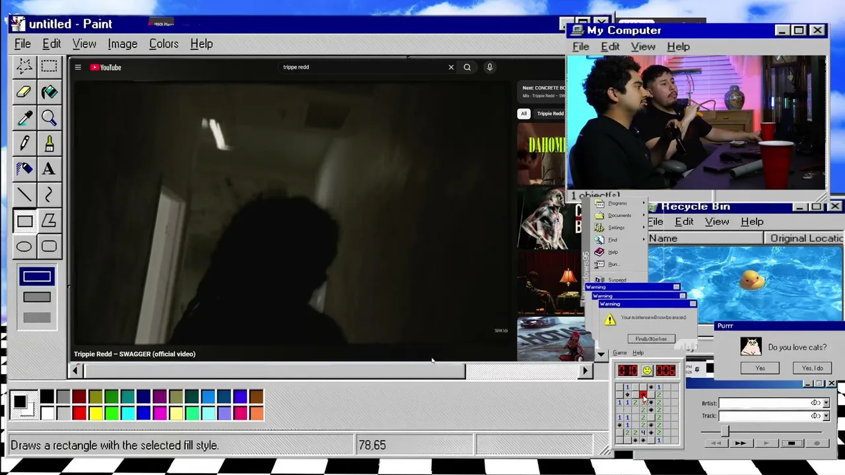The height and width of the screenshot is (475, 845).
Task: Open the View menu in My Computer
Action: tap(643, 47)
